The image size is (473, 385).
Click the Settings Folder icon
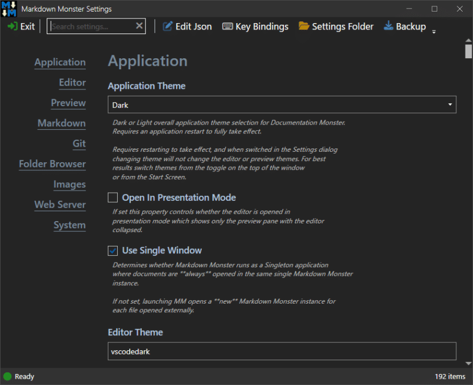point(304,26)
